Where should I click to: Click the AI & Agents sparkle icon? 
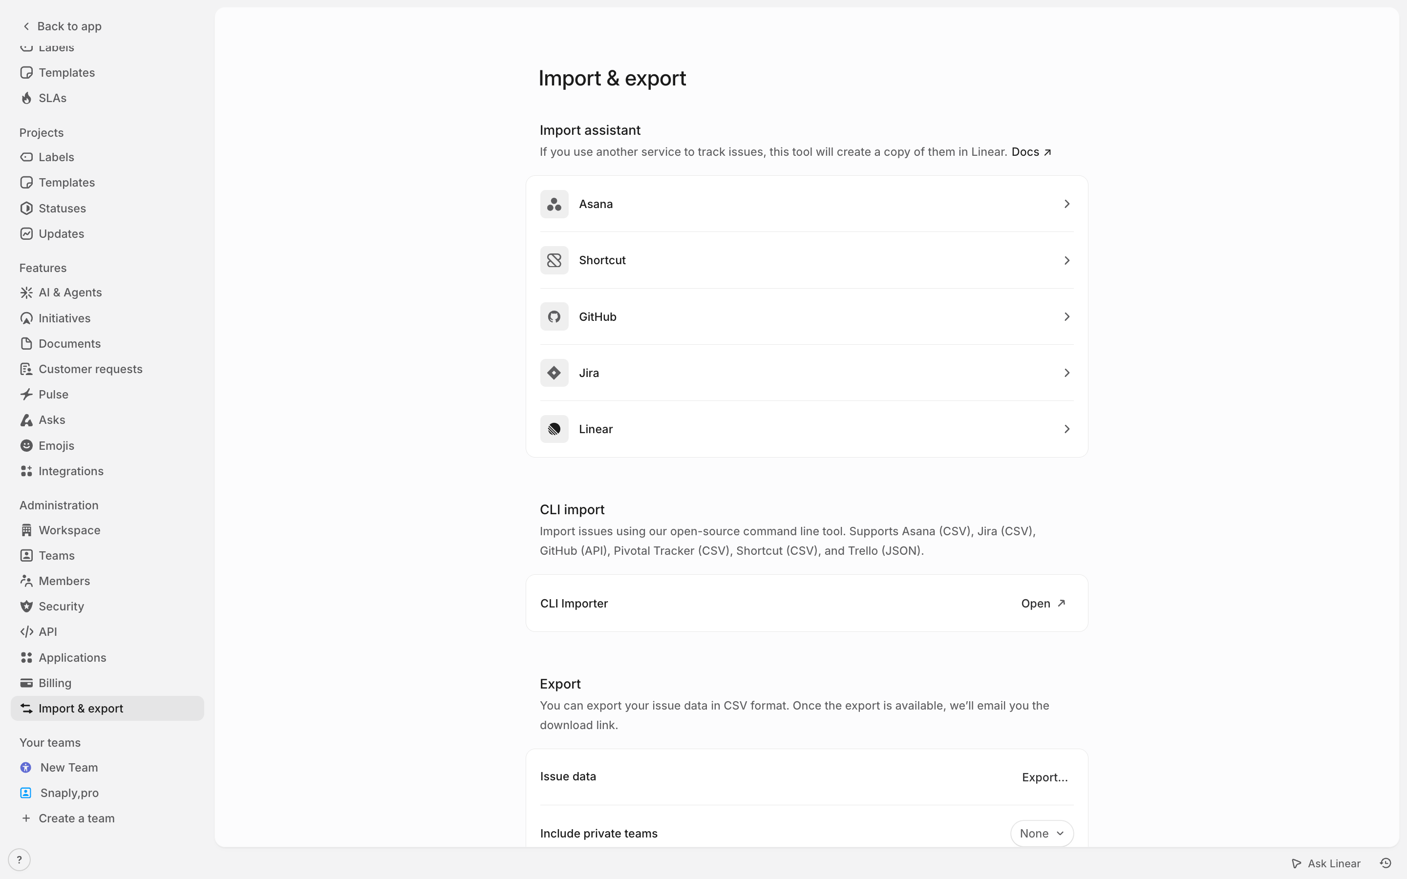(x=26, y=293)
